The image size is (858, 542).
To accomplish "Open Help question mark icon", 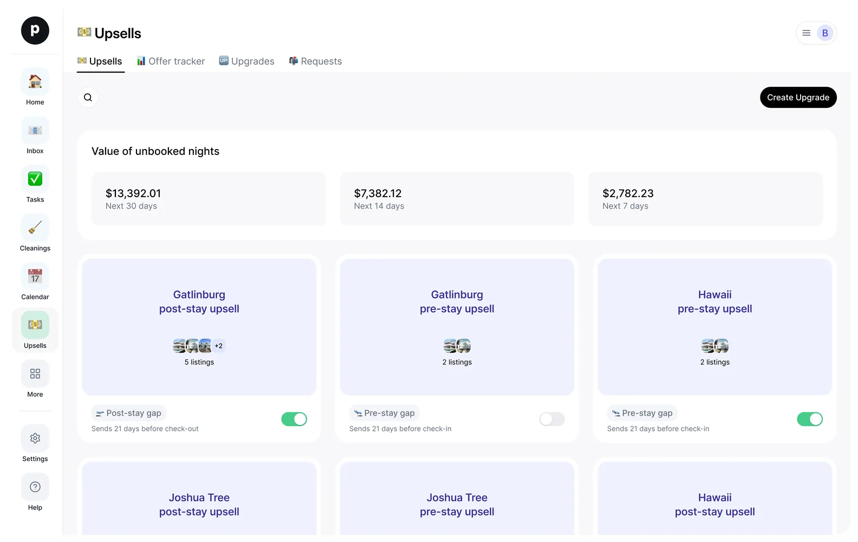I will click(35, 487).
